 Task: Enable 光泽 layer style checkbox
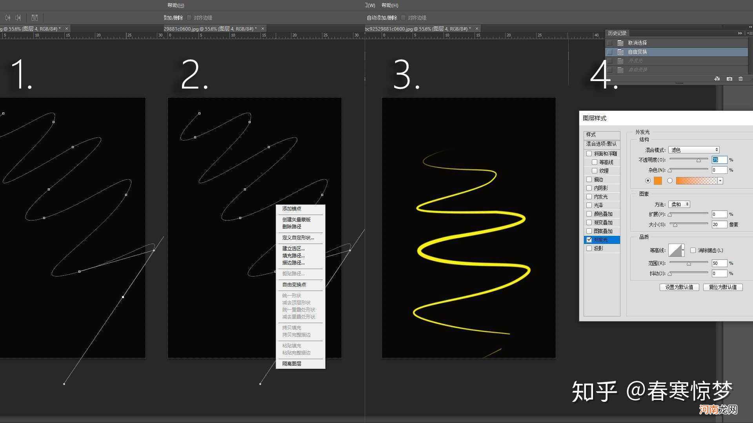[589, 205]
